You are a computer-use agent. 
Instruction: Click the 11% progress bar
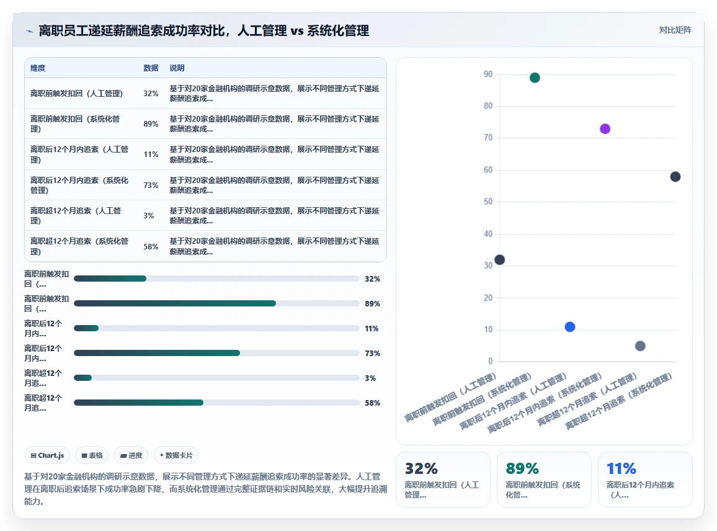click(216, 328)
